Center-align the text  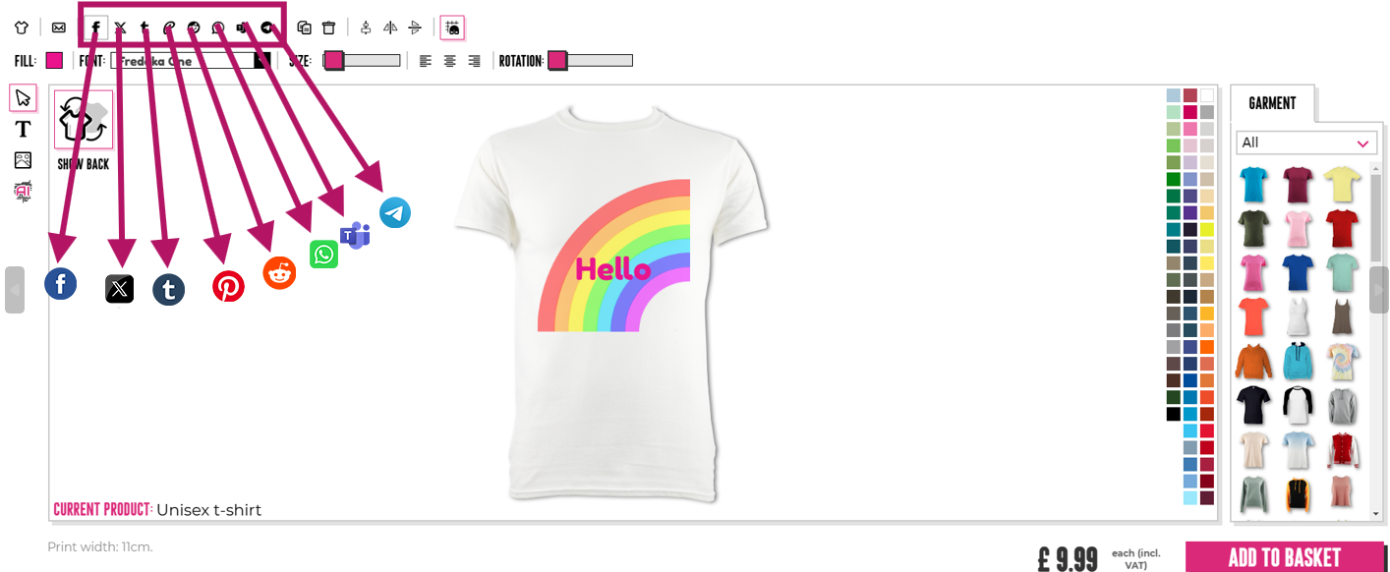coord(450,61)
